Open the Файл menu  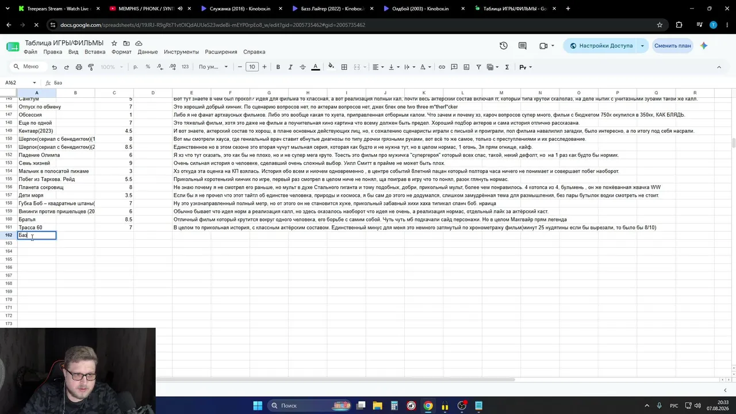click(x=30, y=52)
